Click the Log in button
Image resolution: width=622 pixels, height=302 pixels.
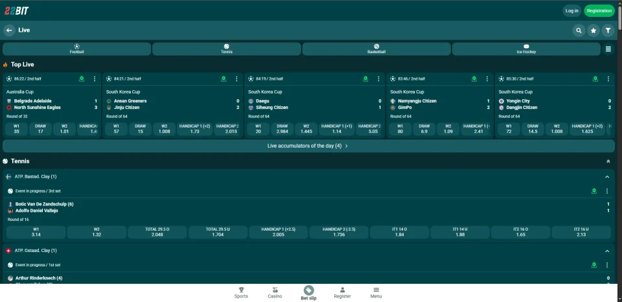[571, 11]
